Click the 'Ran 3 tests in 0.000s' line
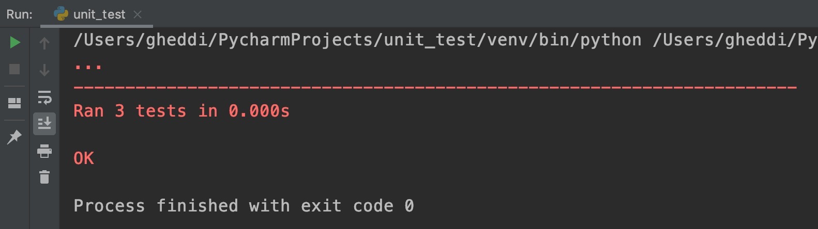The image size is (818, 229). coord(181,111)
